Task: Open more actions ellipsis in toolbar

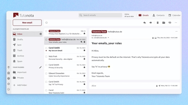Action: coord(176,23)
